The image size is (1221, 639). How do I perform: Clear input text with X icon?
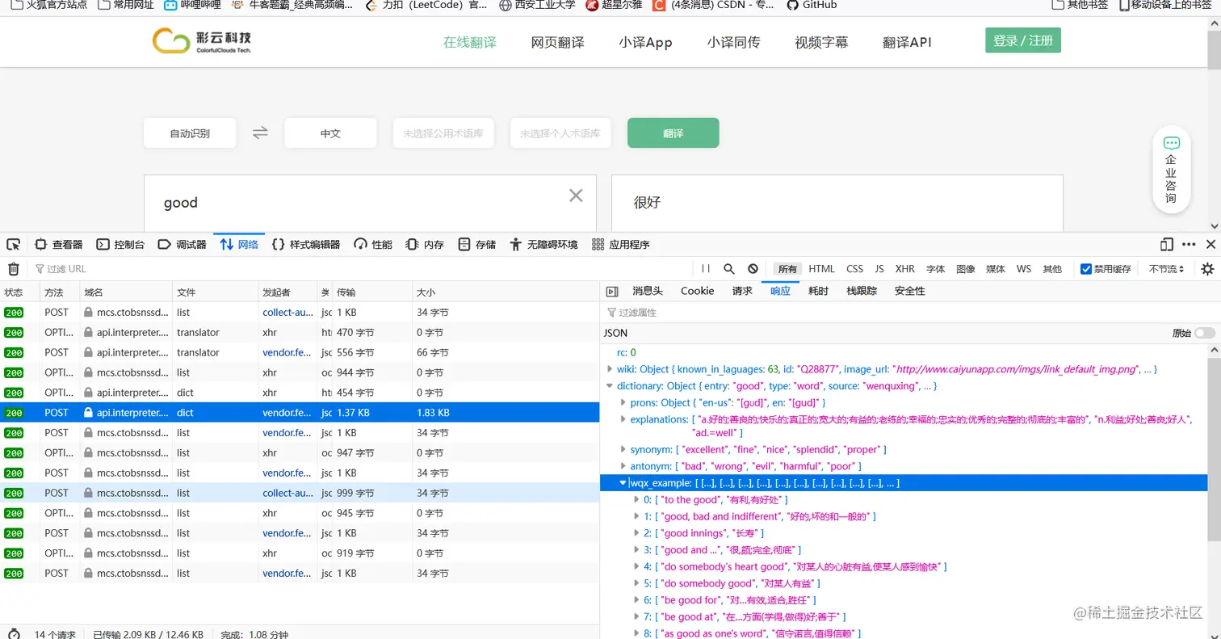pyautogui.click(x=576, y=195)
